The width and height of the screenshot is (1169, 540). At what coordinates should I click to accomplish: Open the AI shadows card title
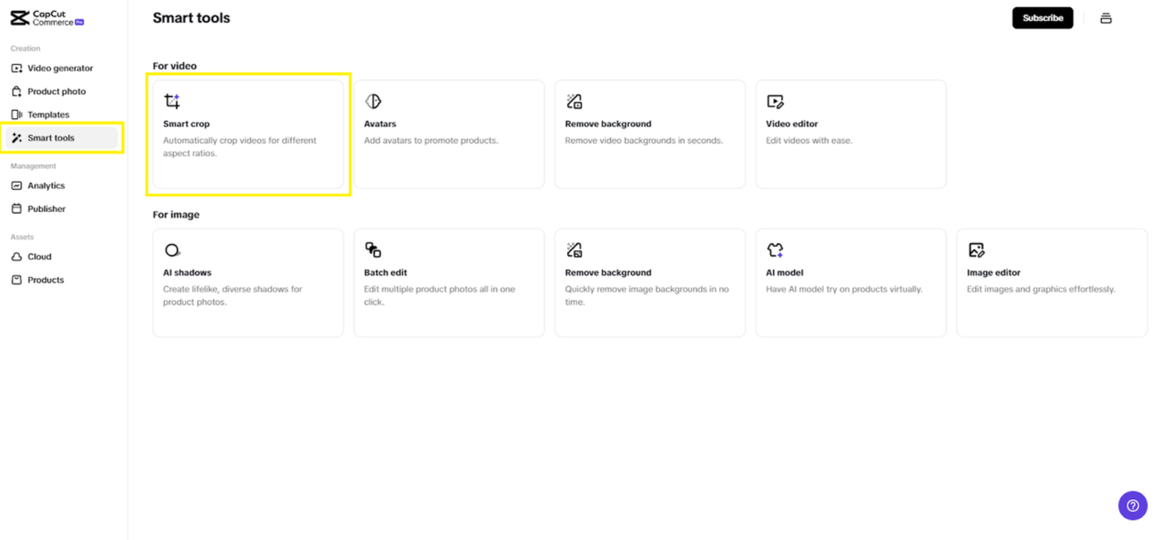187,273
